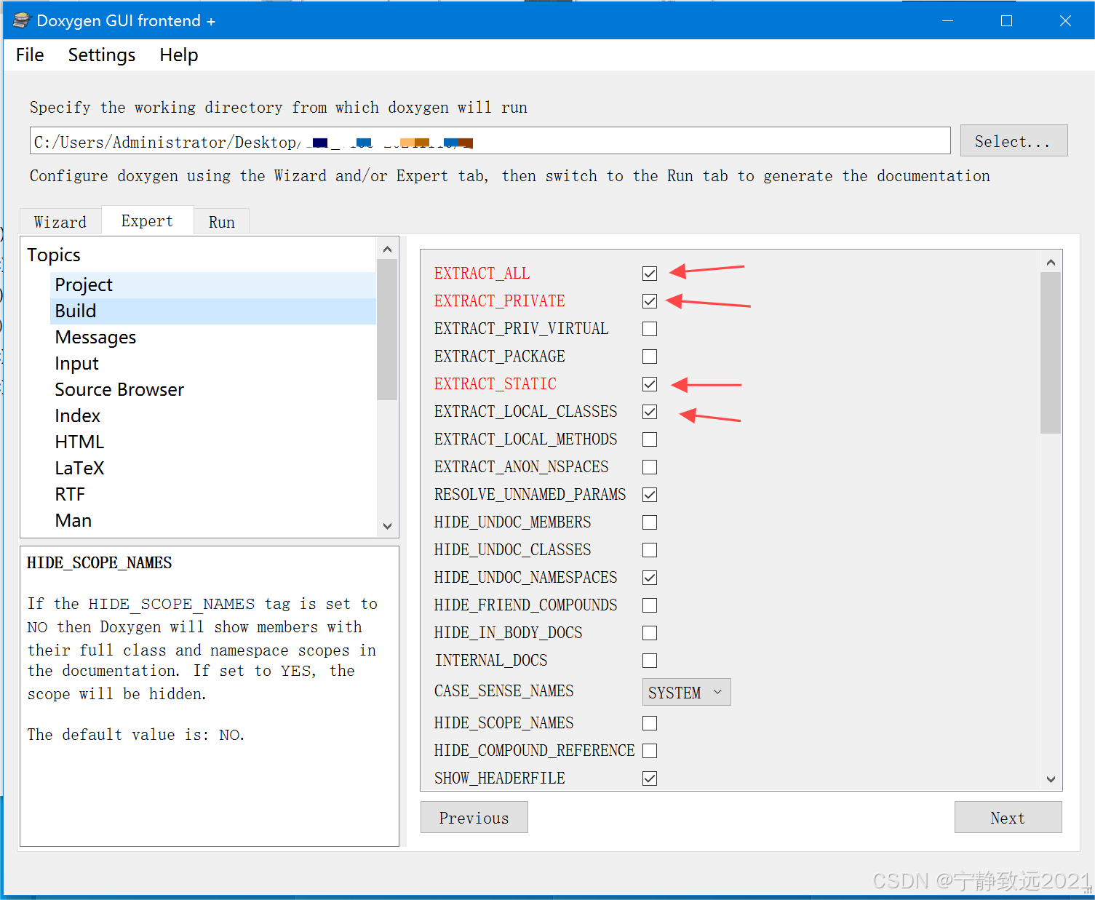Screen dimensions: 1095x900
Task: Enable HIDE_COMPOUND_REFERENCE checkbox
Action: click(x=650, y=751)
